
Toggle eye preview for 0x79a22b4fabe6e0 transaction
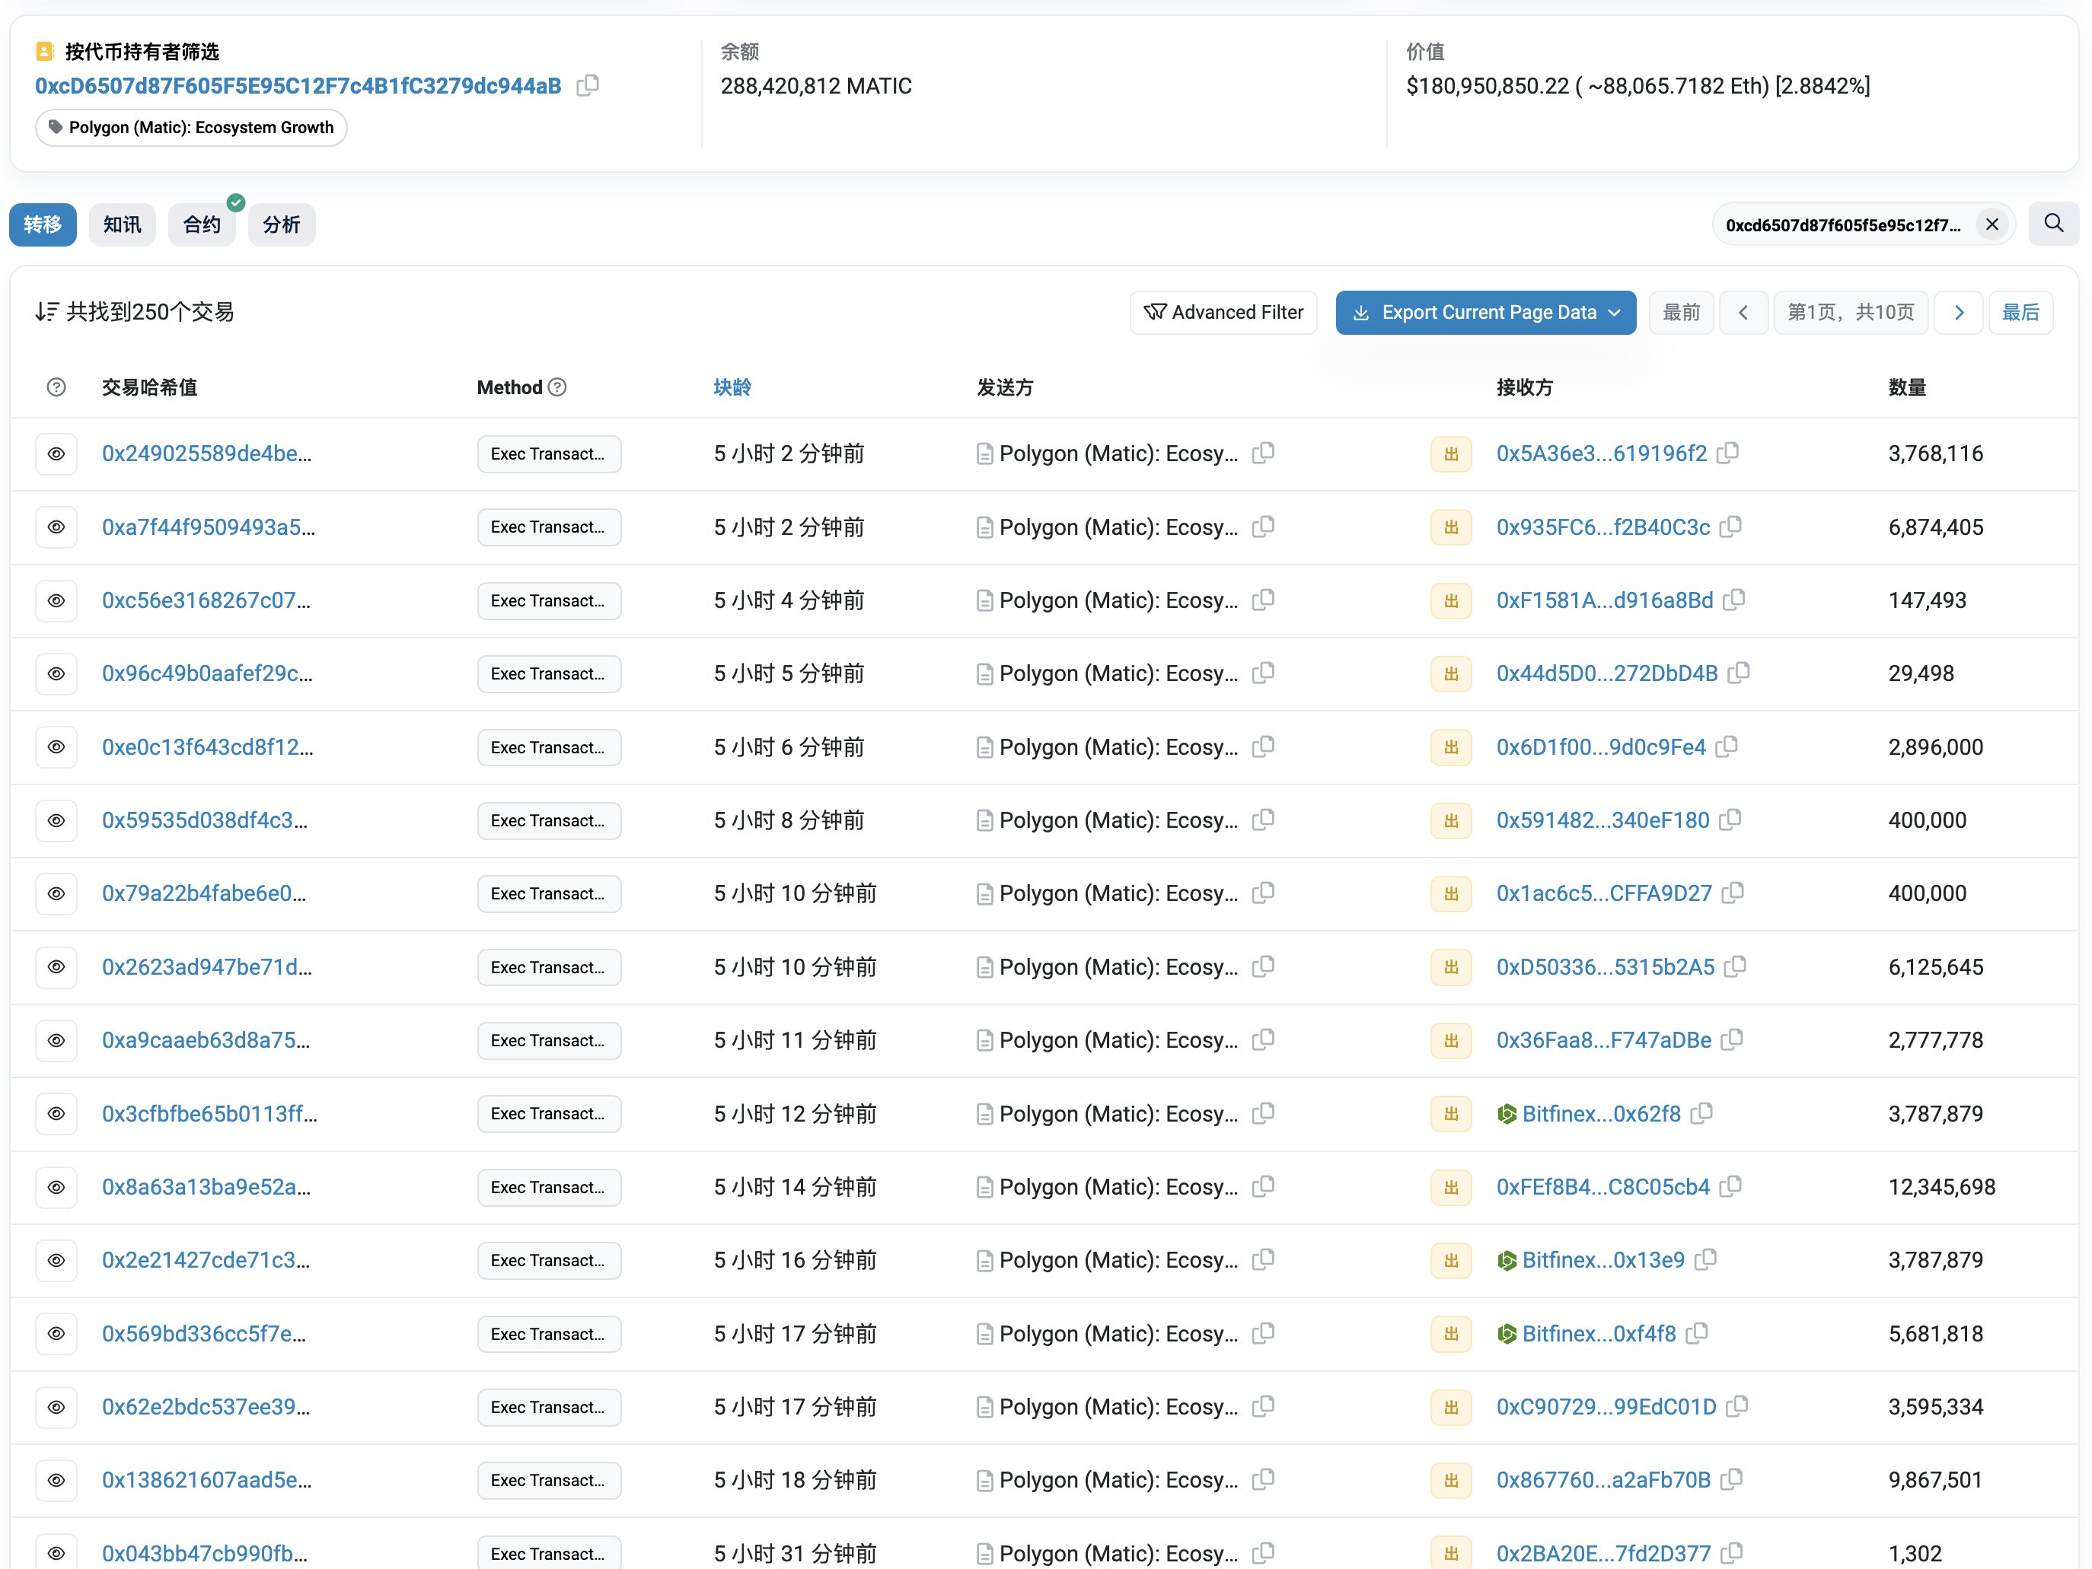pyautogui.click(x=57, y=894)
